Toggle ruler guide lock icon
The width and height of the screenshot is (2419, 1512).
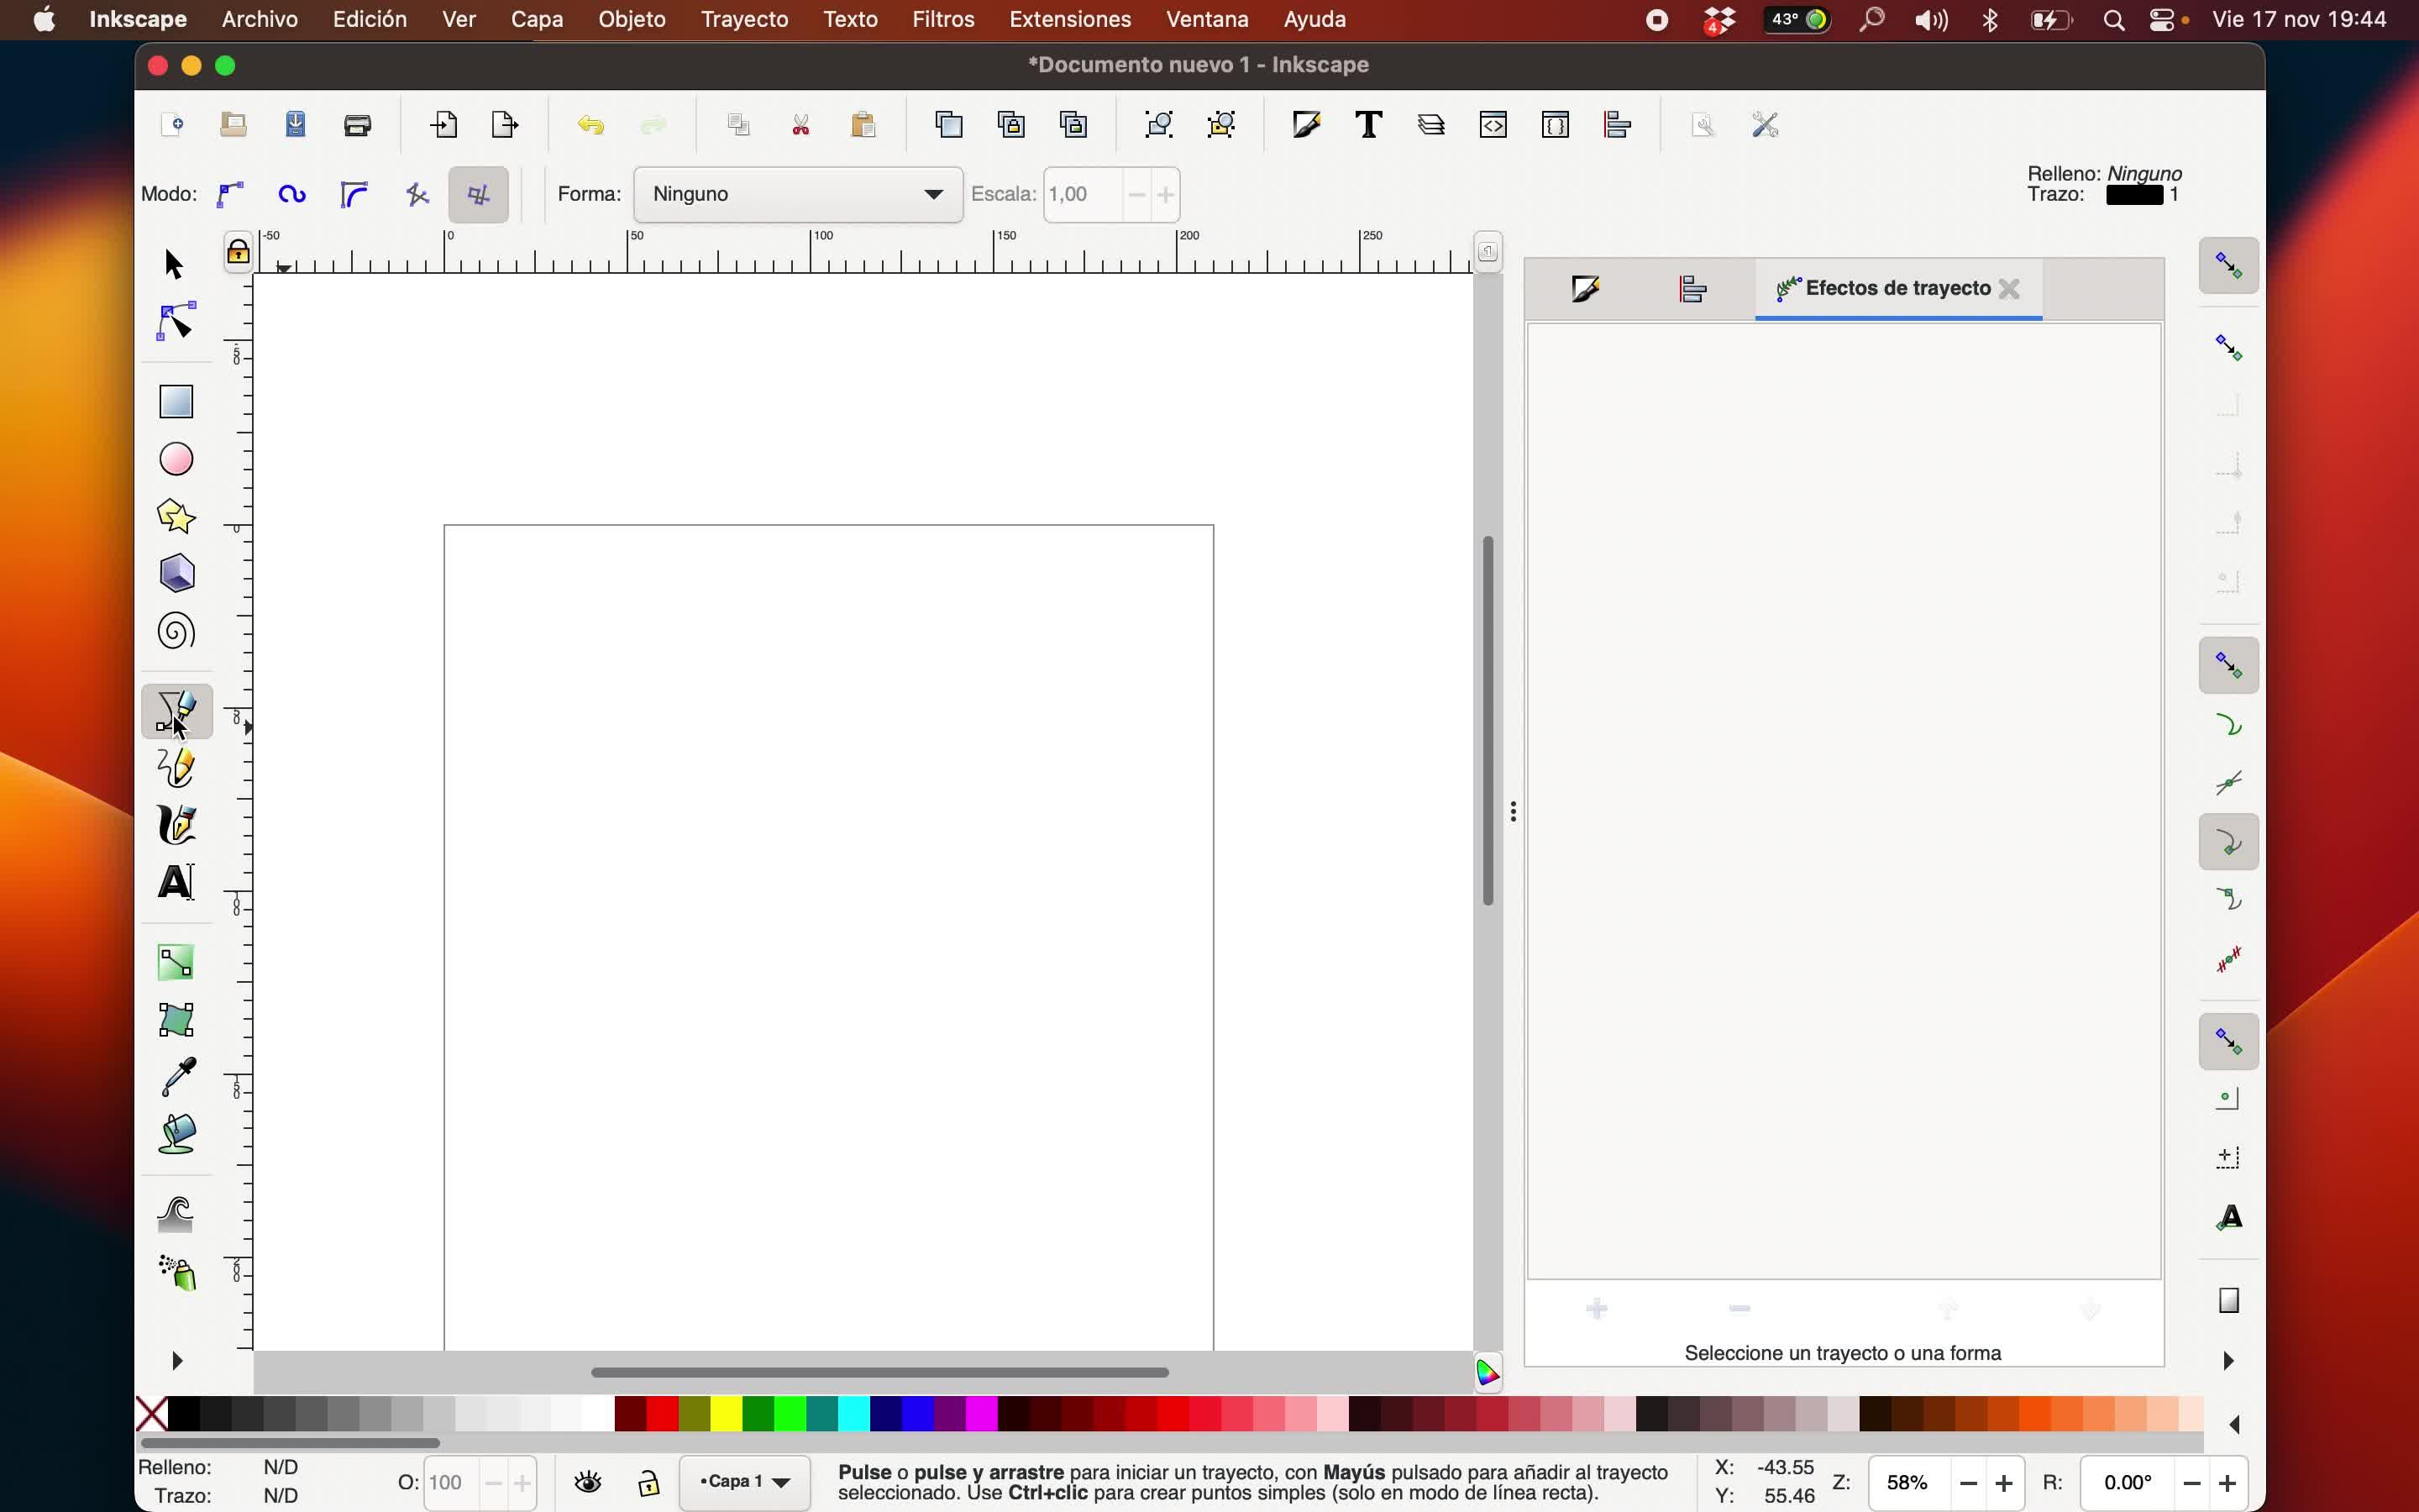tap(238, 252)
